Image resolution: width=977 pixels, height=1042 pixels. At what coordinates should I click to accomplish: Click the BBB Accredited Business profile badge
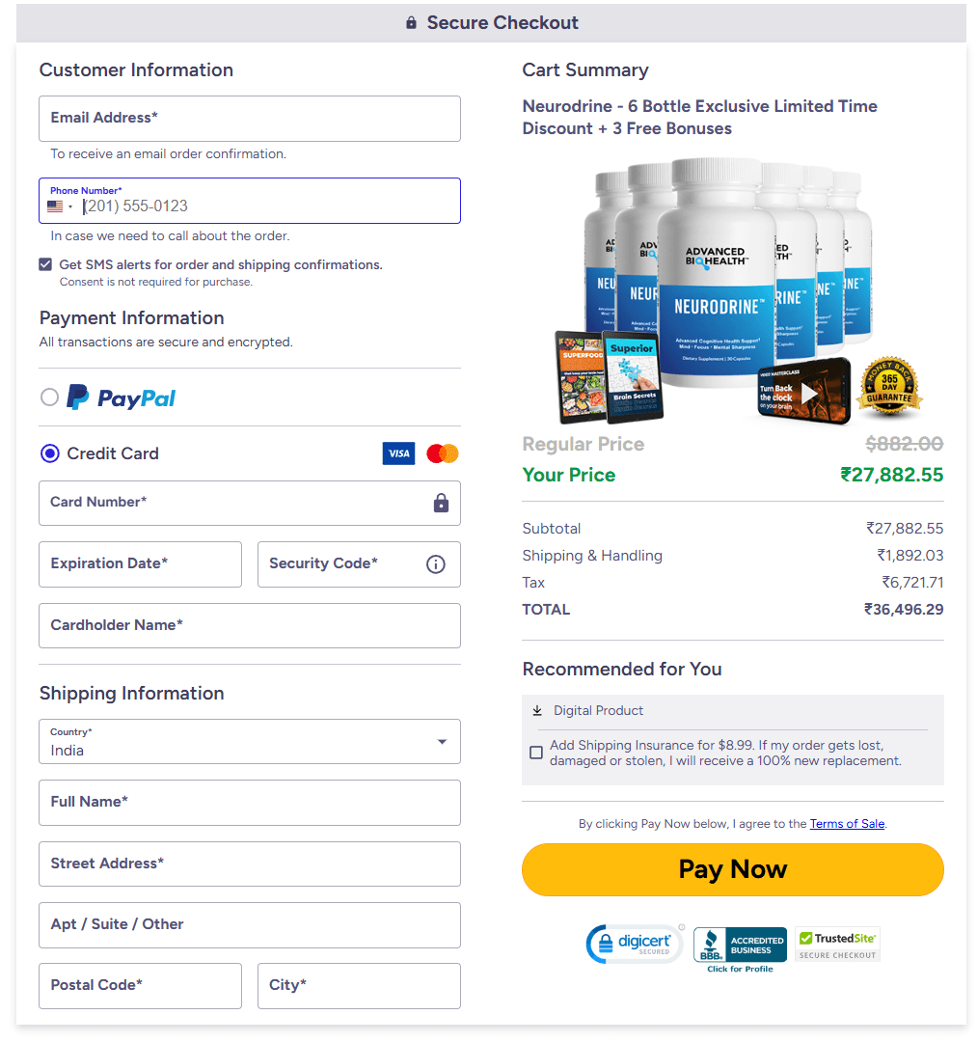coord(739,944)
